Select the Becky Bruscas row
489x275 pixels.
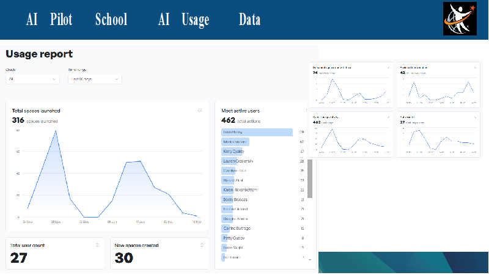263,199
